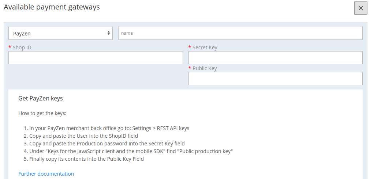Click the Shop ID field label
Viewport: 370px width, 179px height.
(22, 47)
